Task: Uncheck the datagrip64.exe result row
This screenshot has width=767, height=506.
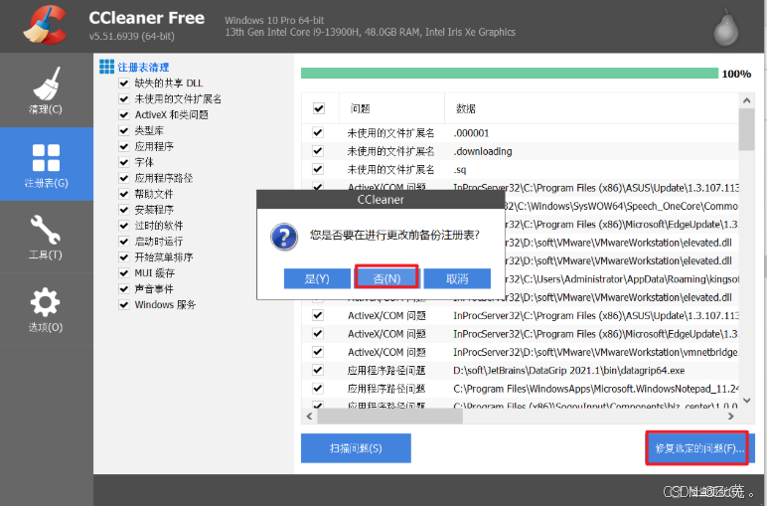Action: click(318, 370)
